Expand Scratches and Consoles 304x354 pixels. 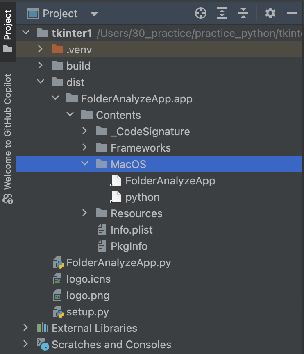26,345
